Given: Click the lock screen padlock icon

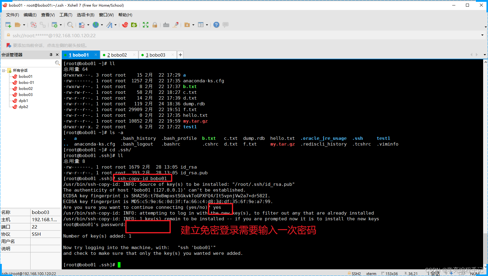Looking at the screenshot, I should click(x=155, y=25).
